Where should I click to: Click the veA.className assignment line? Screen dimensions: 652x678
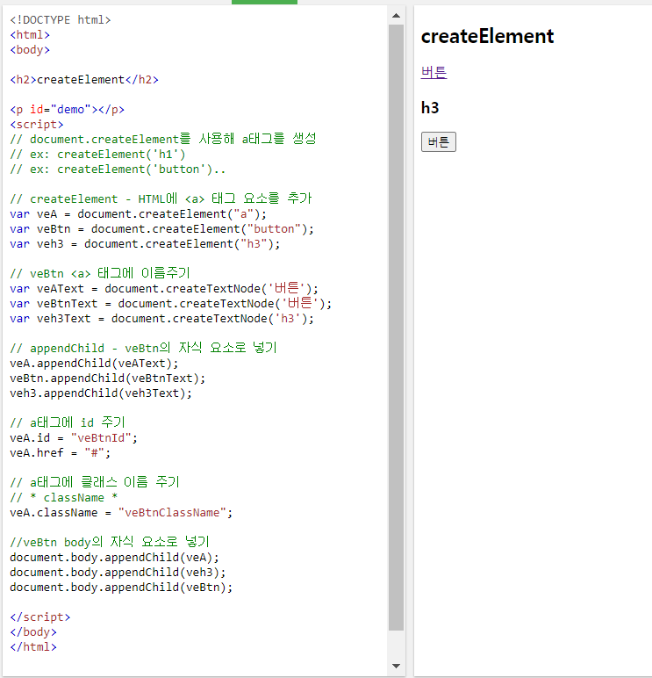(121, 512)
